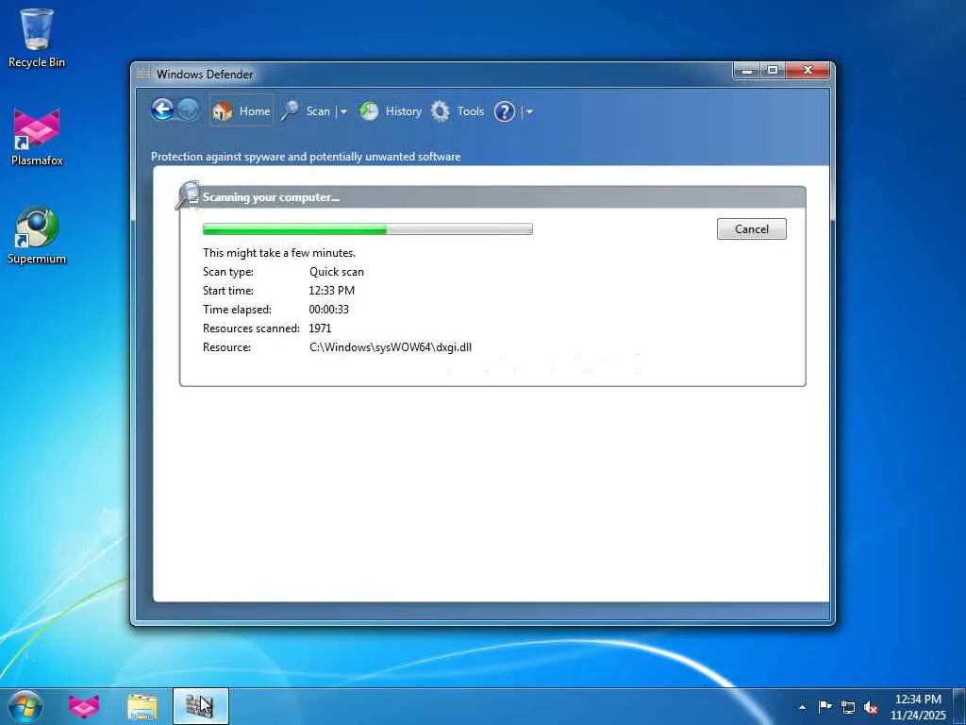Open Windows Explorer from the taskbar
This screenshot has width=966, height=725.
click(x=142, y=706)
